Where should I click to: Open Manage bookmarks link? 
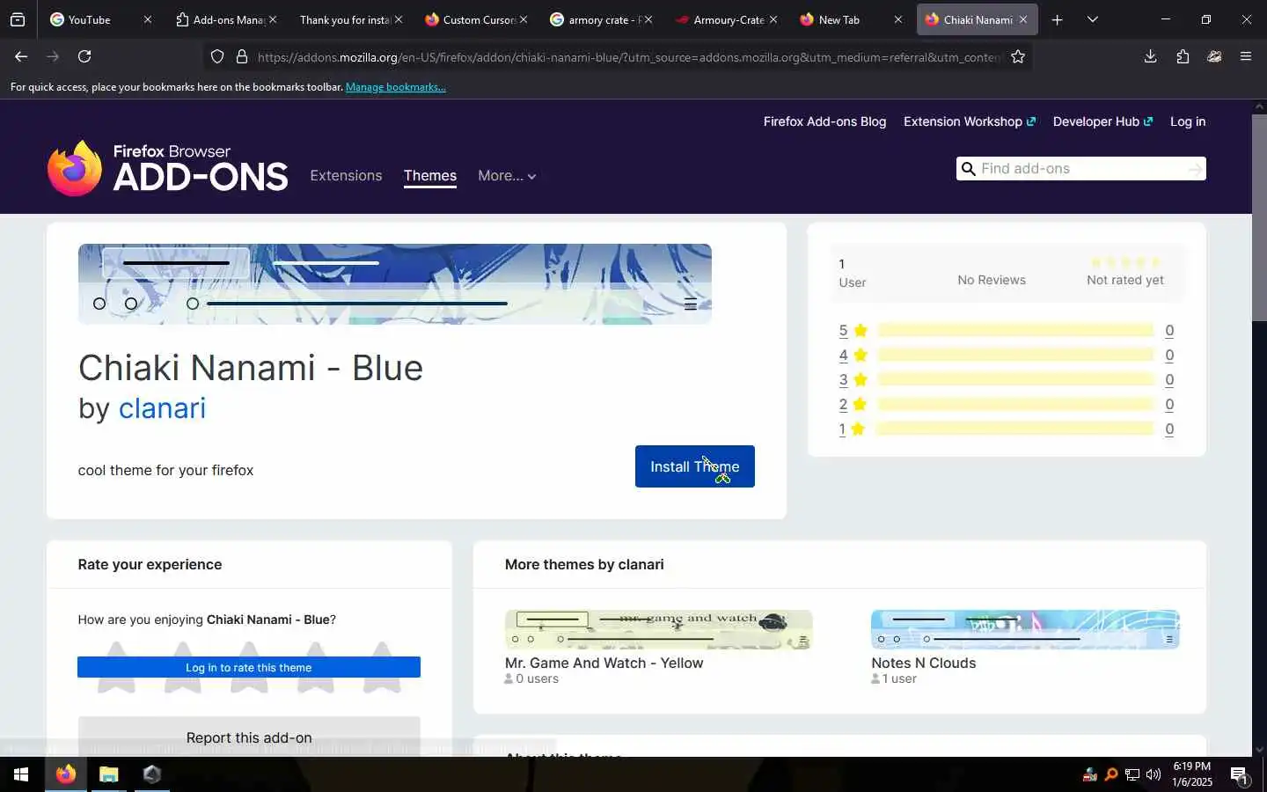tap(396, 87)
